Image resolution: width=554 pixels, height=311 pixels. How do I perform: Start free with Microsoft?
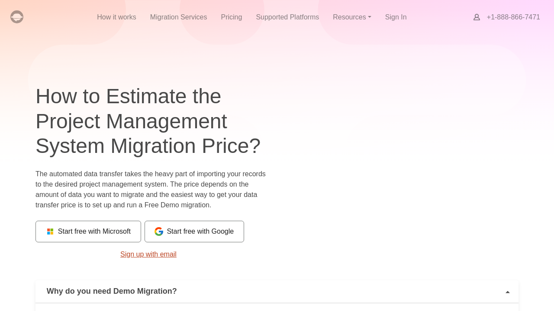click(x=88, y=232)
